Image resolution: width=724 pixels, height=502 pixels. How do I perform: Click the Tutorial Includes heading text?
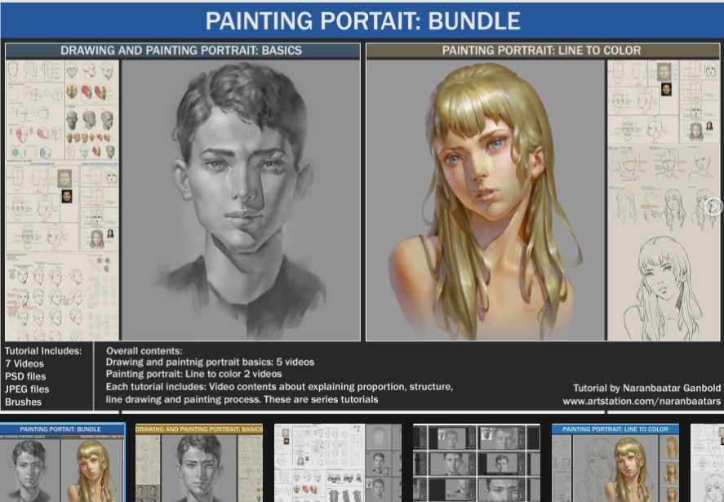43,351
